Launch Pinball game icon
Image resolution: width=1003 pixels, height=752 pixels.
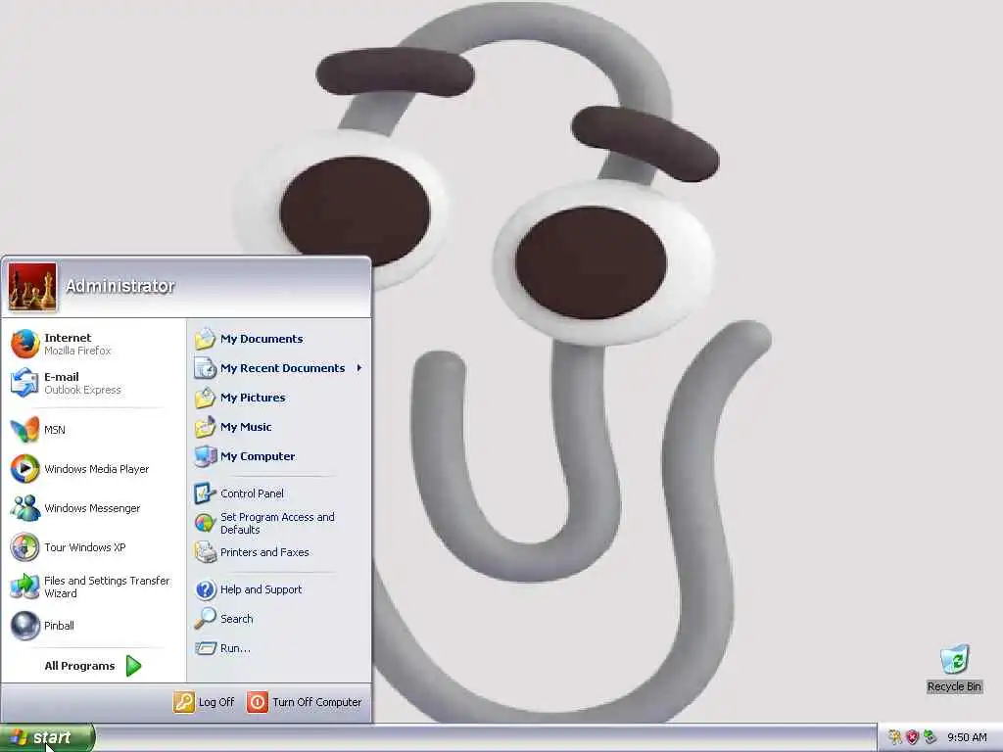[24, 626]
